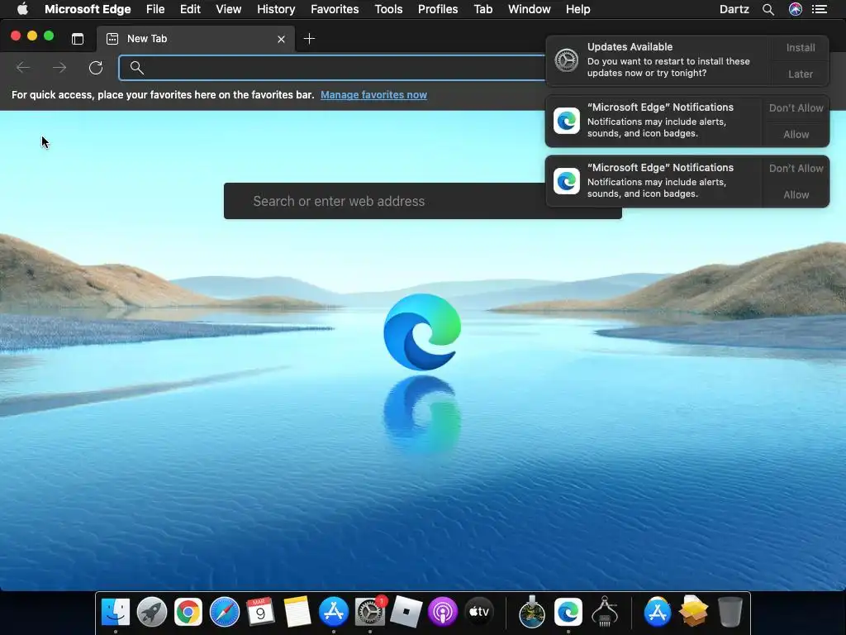This screenshot has height=635, width=846.
Task: Toggle the vertical tabs icon
Action: [78, 39]
